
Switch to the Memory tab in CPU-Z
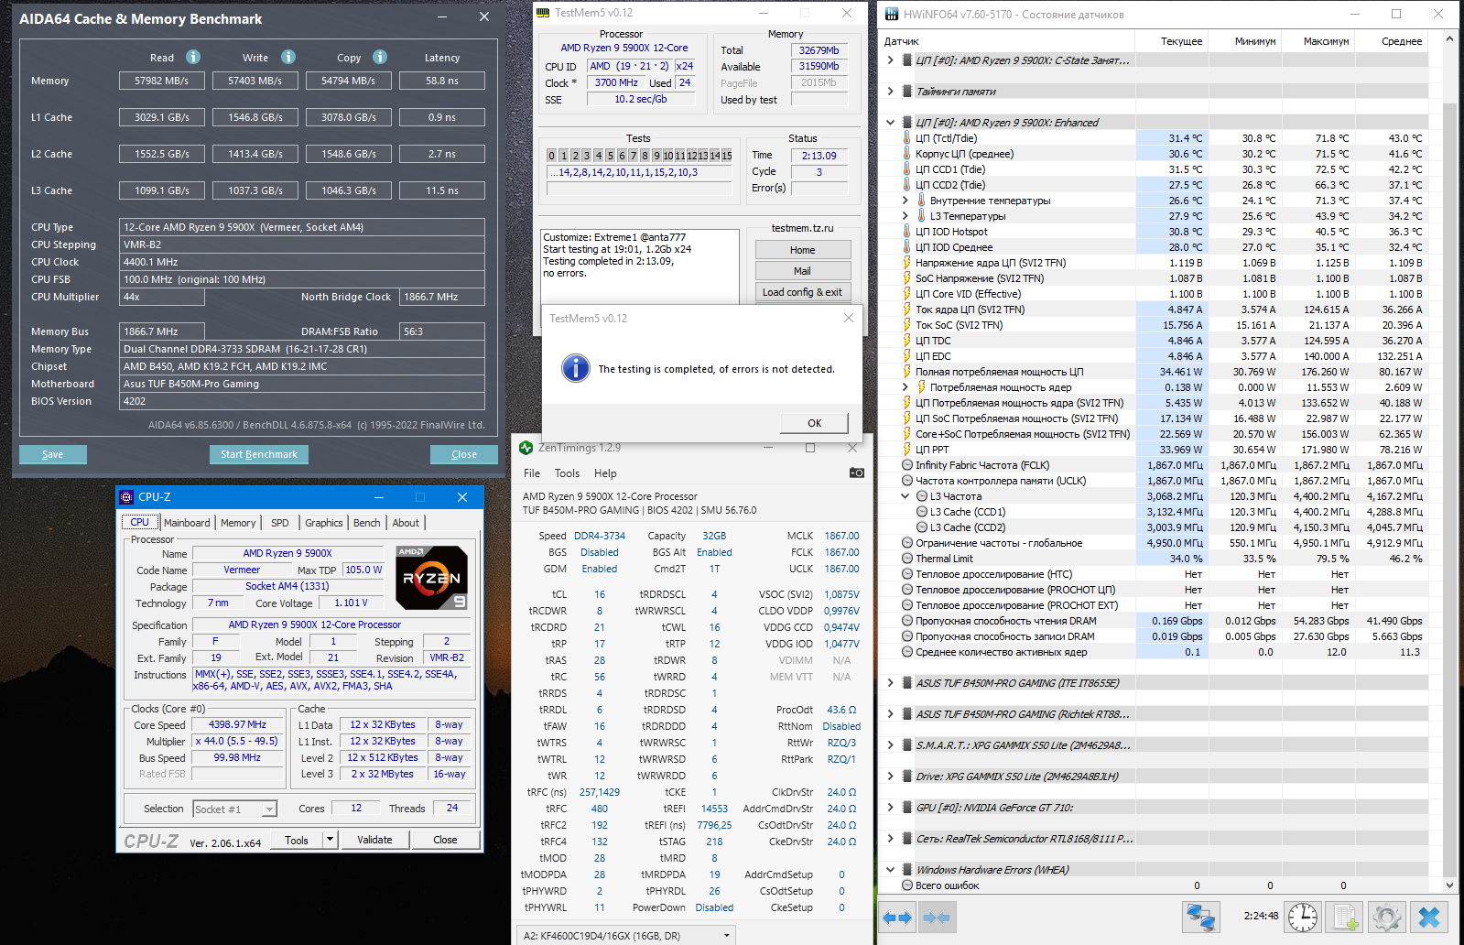pyautogui.click(x=238, y=523)
